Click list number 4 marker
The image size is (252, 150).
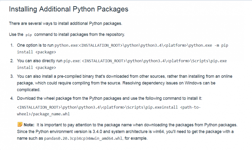point(12,98)
